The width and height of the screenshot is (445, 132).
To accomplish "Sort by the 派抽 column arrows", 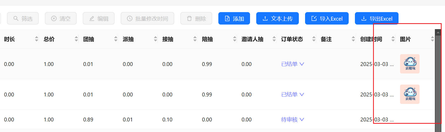I will pyautogui.click(x=156, y=39).
